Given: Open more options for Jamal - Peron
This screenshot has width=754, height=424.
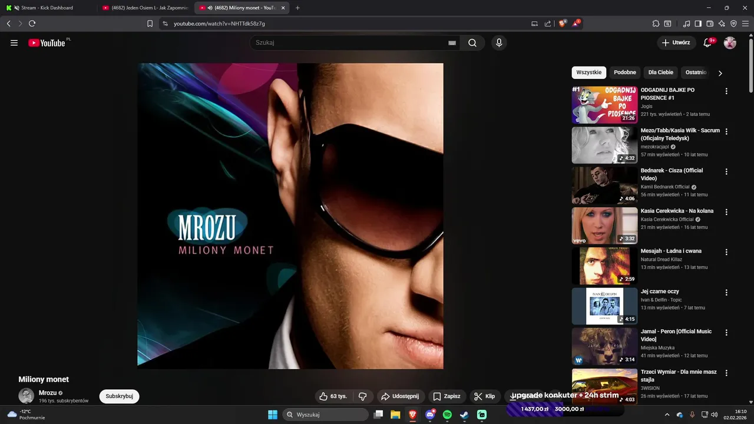Looking at the screenshot, I should tap(726, 333).
